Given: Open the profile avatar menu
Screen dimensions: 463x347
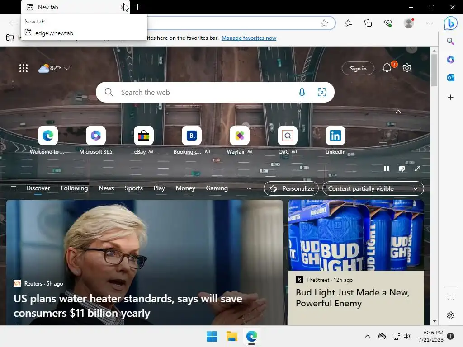Looking at the screenshot, I should click(409, 23).
